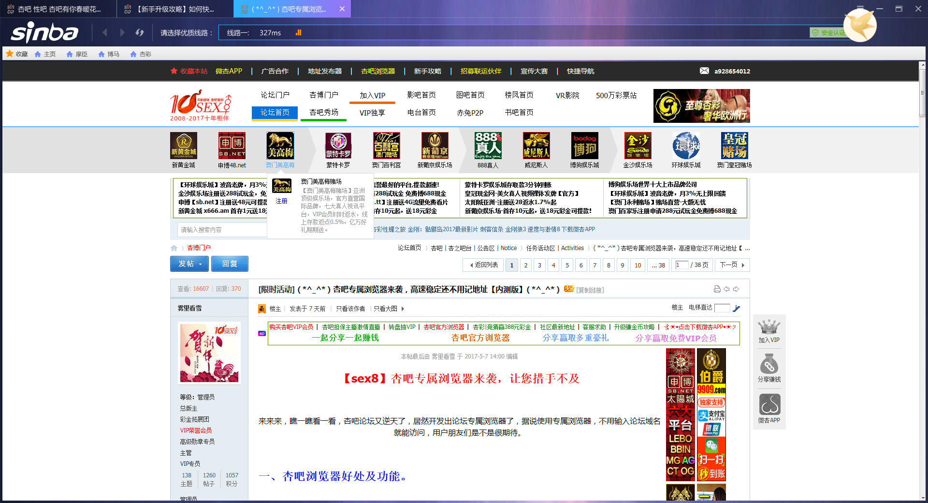Open the 购买杏吧VIP会员 link
The image size is (928, 503).
[x=291, y=327]
